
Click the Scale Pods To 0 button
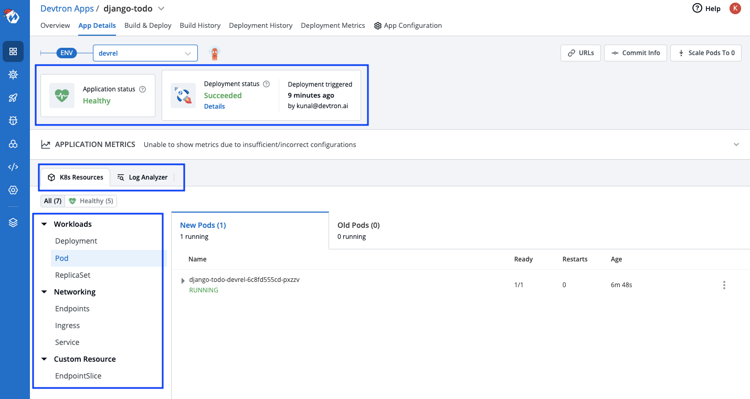tap(705, 52)
